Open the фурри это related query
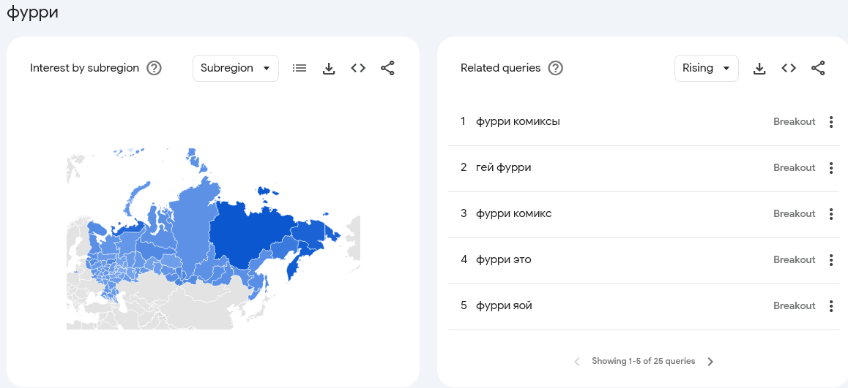 point(504,259)
